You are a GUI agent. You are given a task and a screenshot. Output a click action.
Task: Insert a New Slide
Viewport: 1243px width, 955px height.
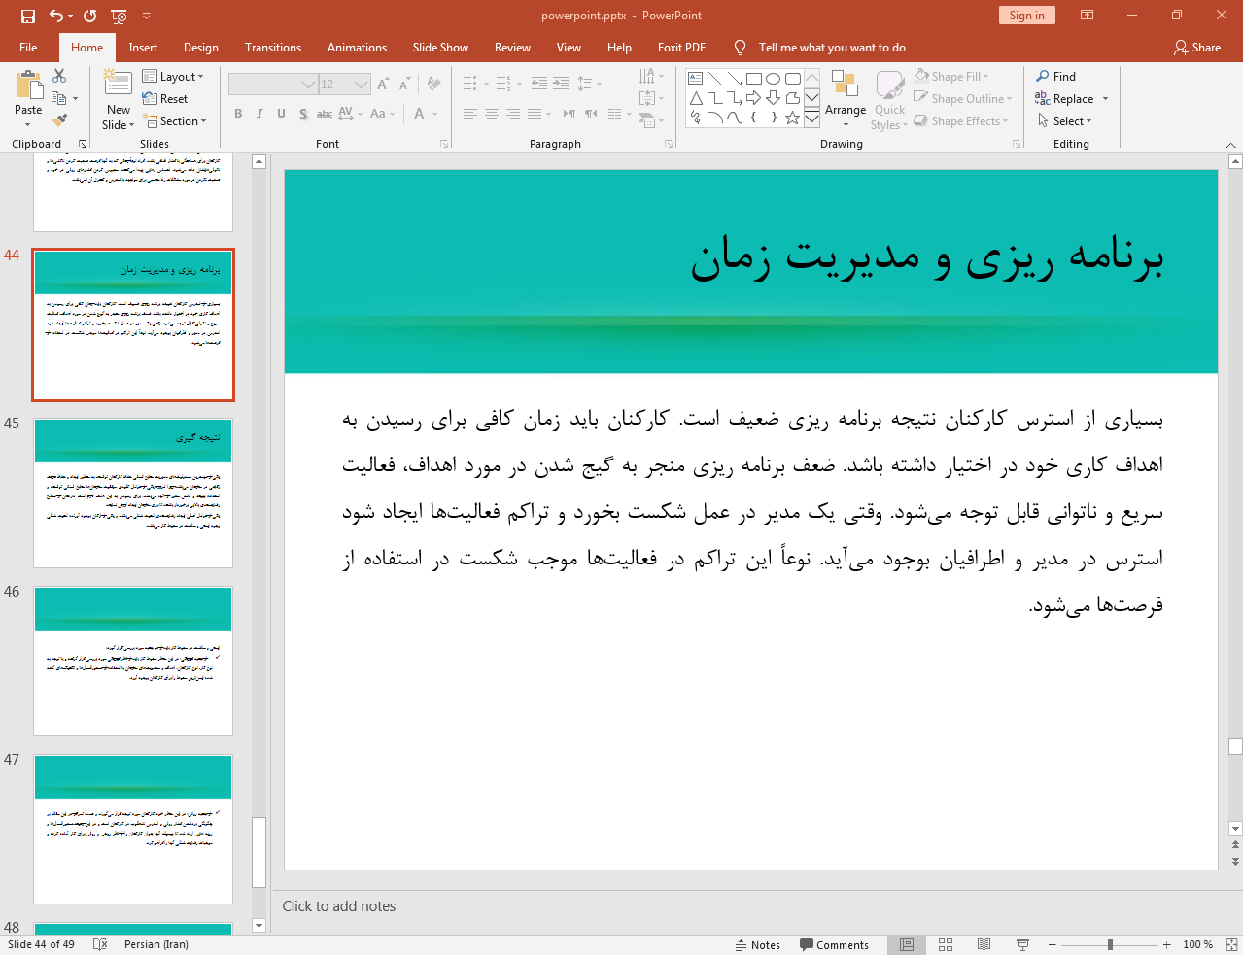click(119, 100)
